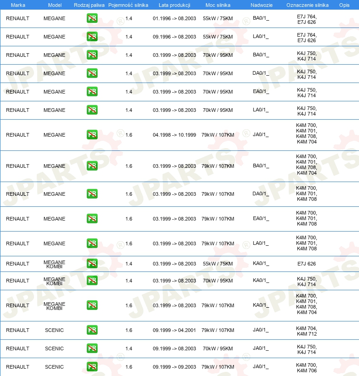Click 'DA0/1_' in the Megane 1.4 row

point(261,73)
